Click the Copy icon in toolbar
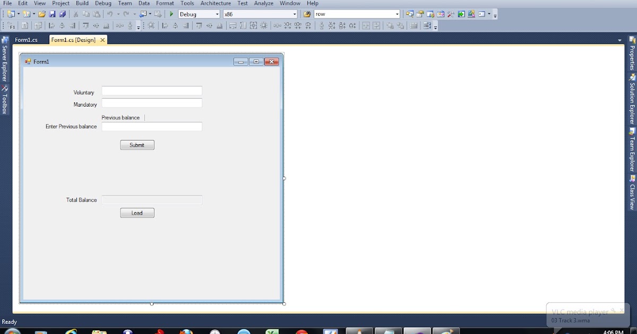 (86, 14)
